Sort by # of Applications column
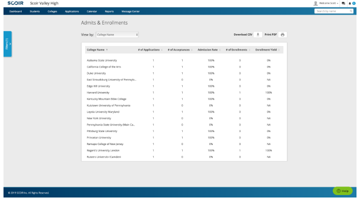This screenshot has height=199, width=359. pyautogui.click(x=150, y=49)
